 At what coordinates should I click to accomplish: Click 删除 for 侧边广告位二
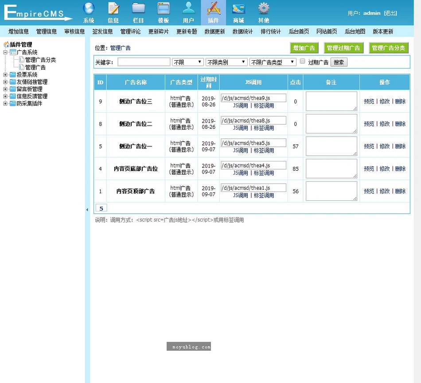point(400,124)
